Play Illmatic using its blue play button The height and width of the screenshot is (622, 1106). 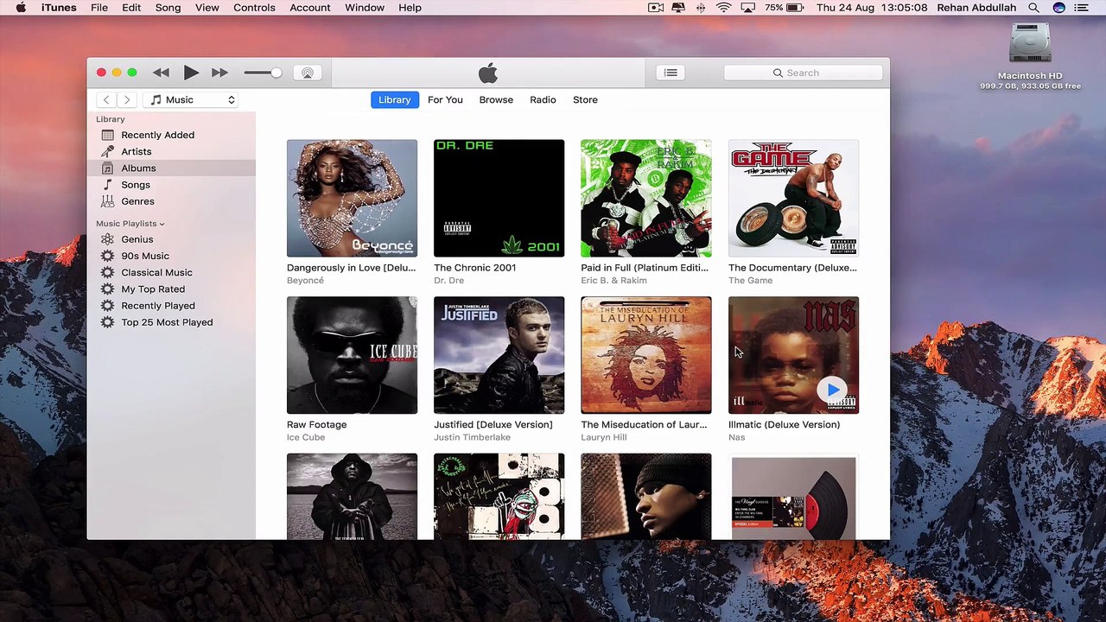coord(832,390)
